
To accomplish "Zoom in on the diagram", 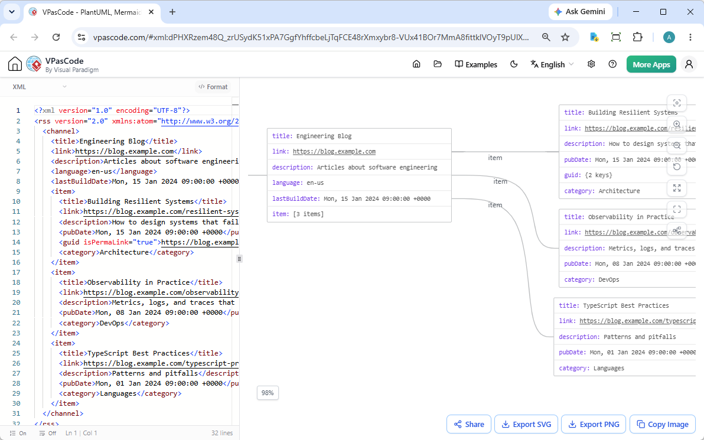I will 677,124.
